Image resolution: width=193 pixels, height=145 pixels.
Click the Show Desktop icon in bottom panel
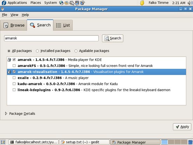(x=3, y=142)
